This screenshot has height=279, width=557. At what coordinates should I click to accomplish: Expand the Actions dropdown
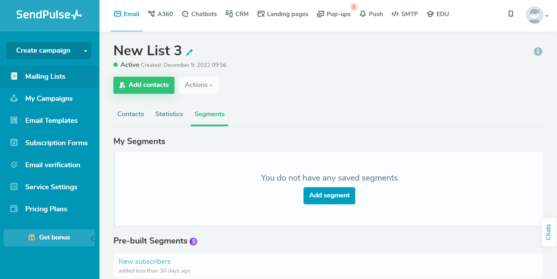199,85
